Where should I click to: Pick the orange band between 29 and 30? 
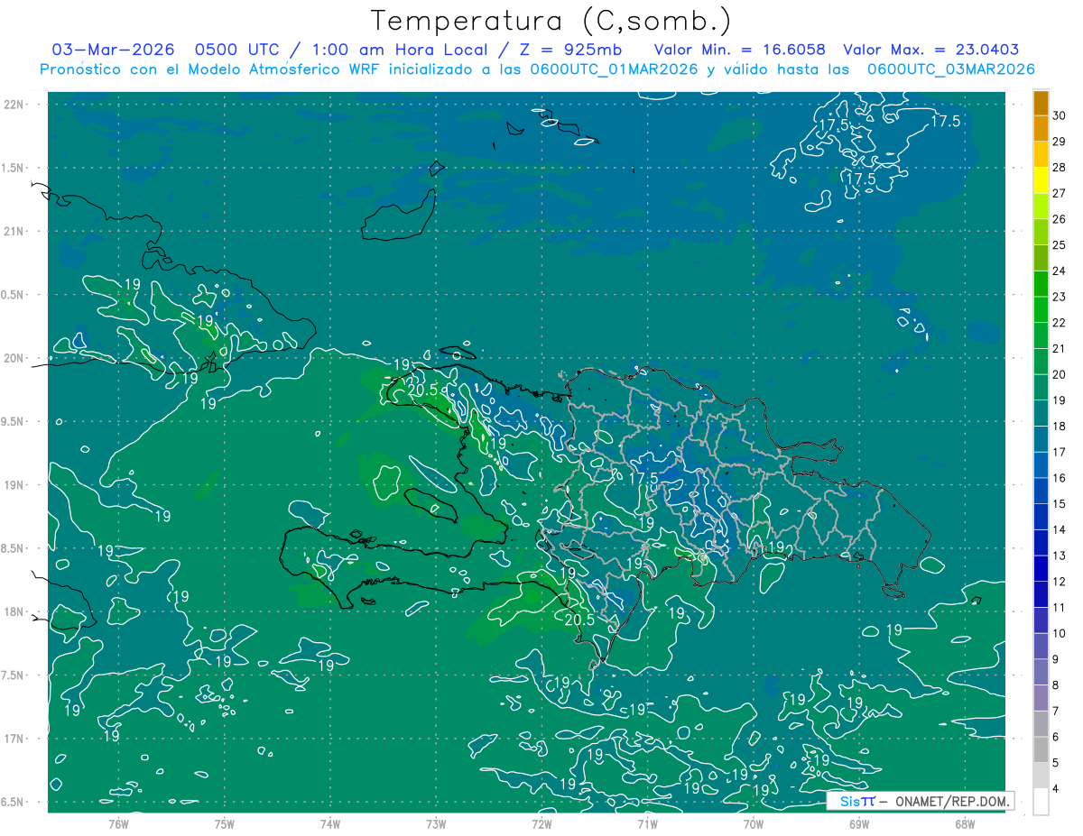click(1041, 128)
